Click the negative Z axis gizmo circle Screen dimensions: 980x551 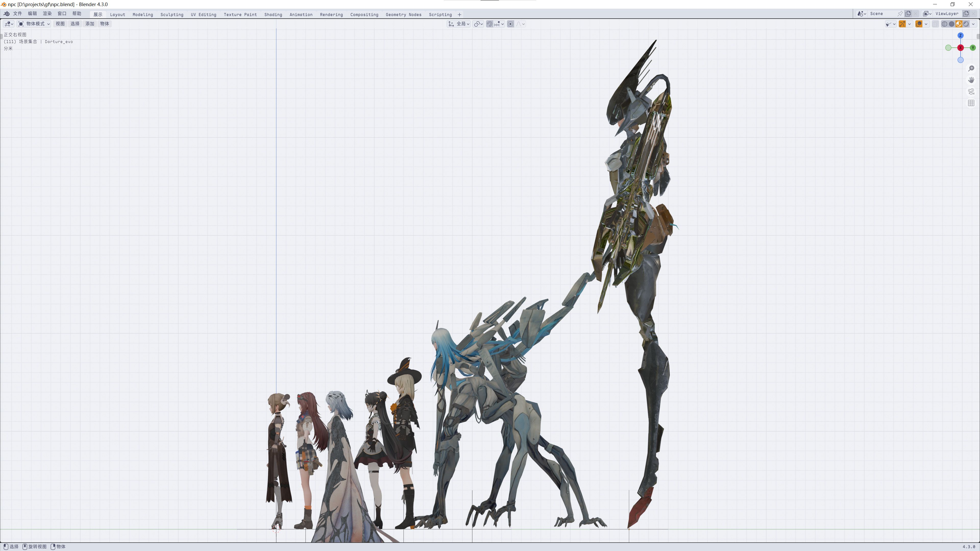(961, 60)
